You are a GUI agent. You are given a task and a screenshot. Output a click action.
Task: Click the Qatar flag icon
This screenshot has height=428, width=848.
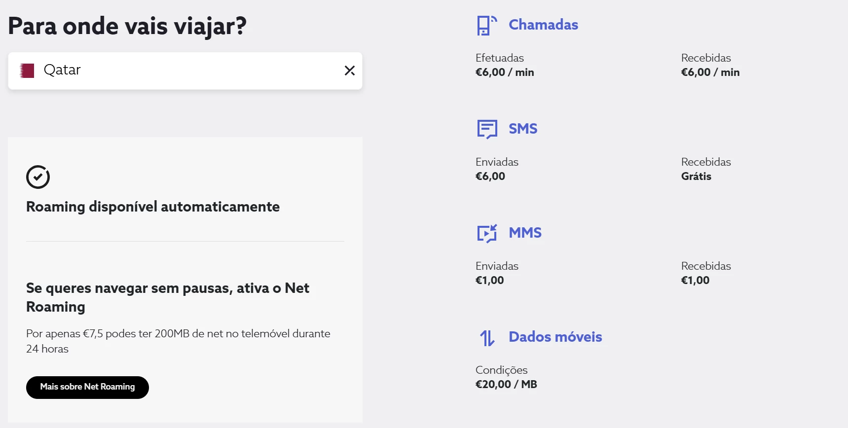pyautogui.click(x=27, y=71)
